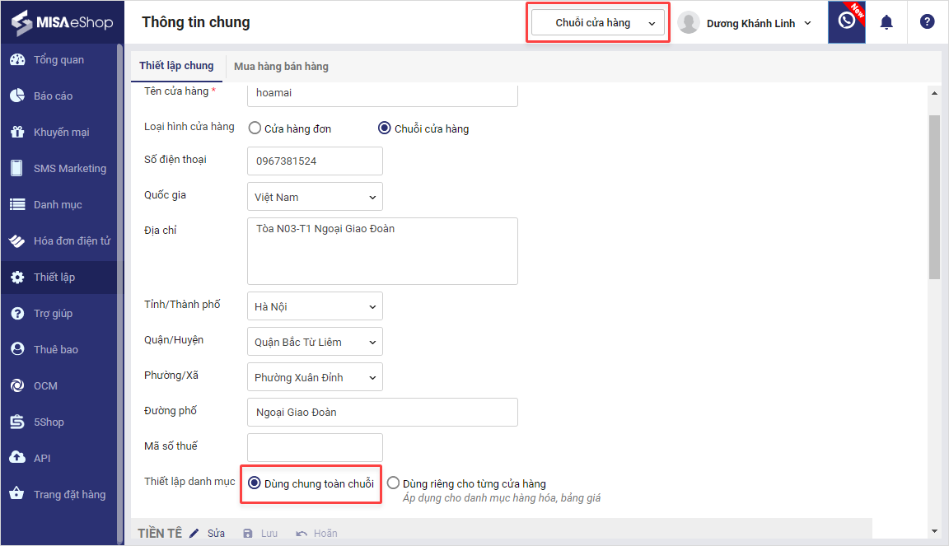Open the Chuỗi cửa hàng dropdown
The width and height of the screenshot is (949, 546).
(597, 23)
